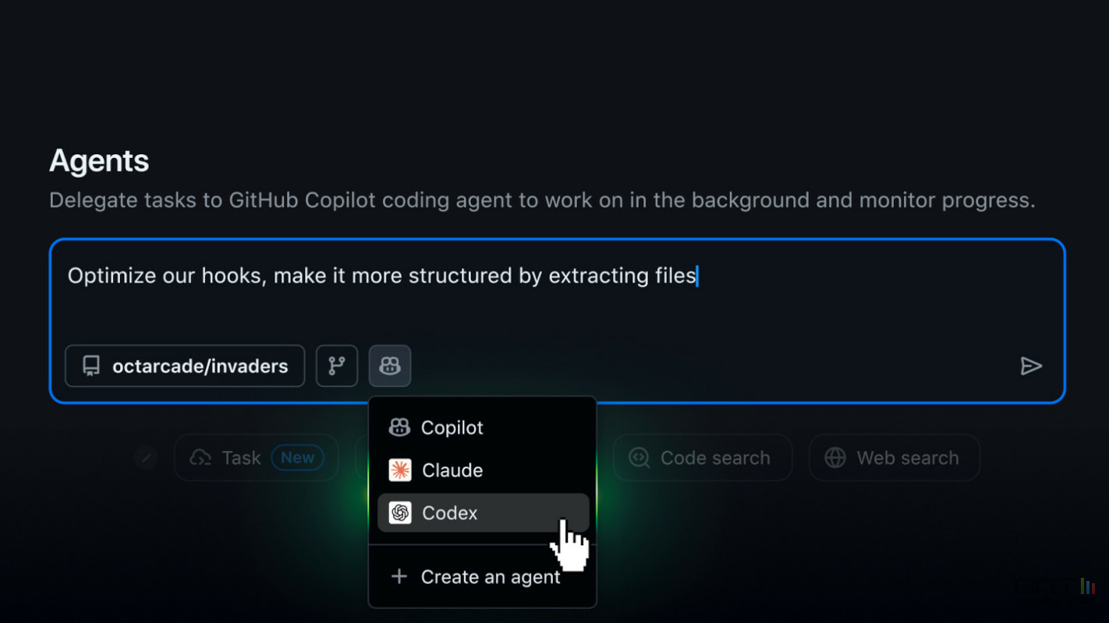This screenshot has height=623, width=1109.
Task: Click the Create an agent option
Action: point(483,577)
